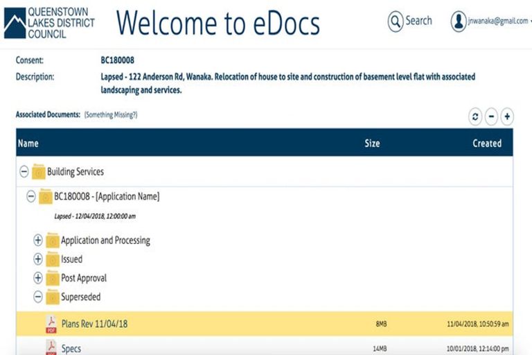This screenshot has height=355, width=532.
Task: Select the Specs document row
Action: point(208,347)
